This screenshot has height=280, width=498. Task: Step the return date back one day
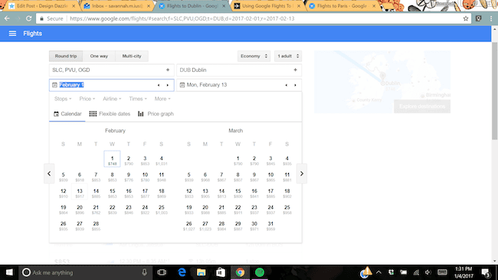(287, 85)
